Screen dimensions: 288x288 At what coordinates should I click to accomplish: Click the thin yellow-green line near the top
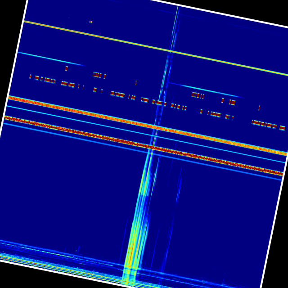135,44
